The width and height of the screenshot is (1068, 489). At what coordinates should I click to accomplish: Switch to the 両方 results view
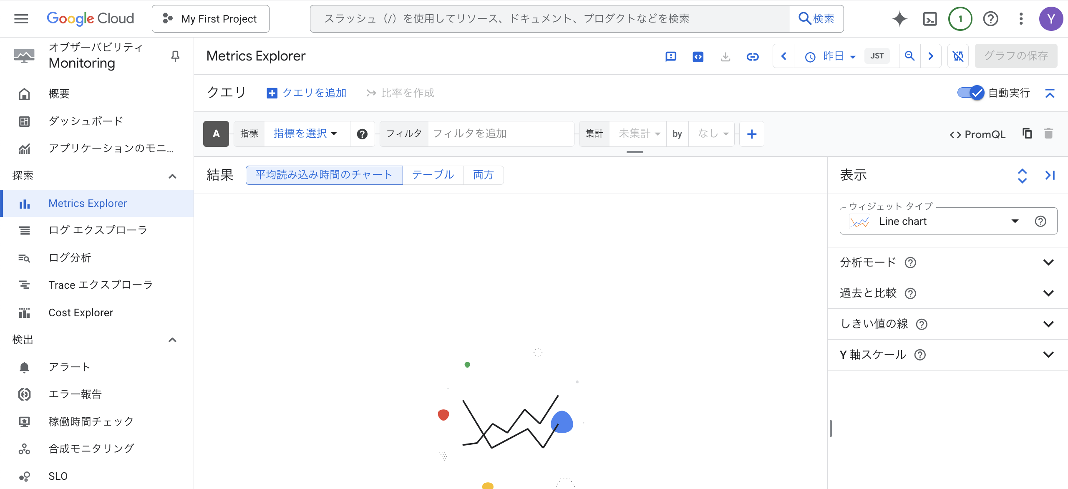coord(483,175)
